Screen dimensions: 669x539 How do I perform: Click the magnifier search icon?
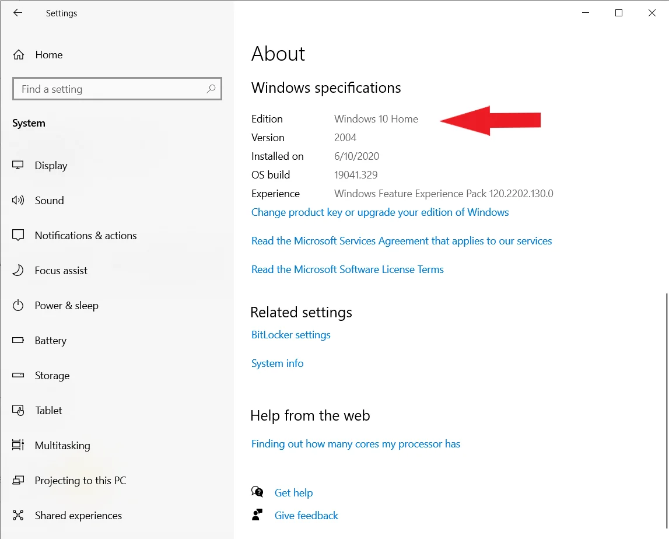click(211, 89)
